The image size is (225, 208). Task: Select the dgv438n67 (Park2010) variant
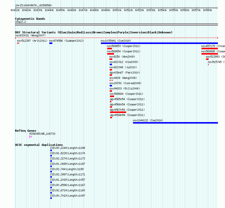125,73
